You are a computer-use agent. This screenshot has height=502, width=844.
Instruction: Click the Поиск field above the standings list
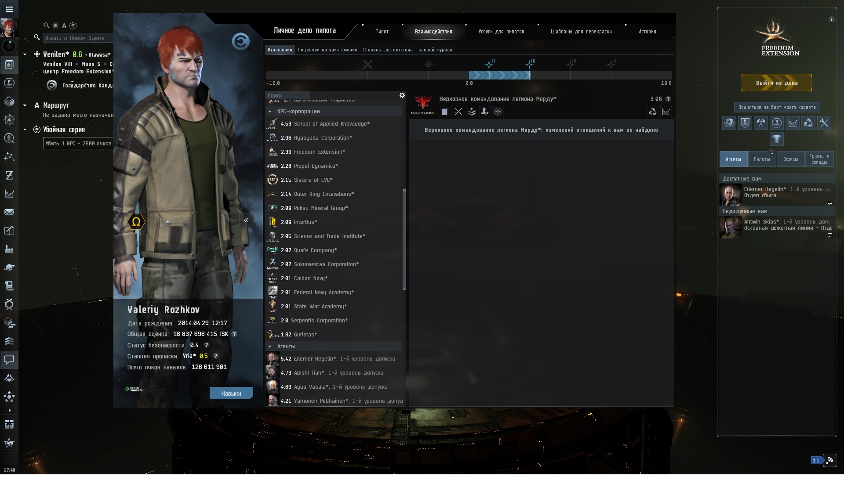pos(287,95)
